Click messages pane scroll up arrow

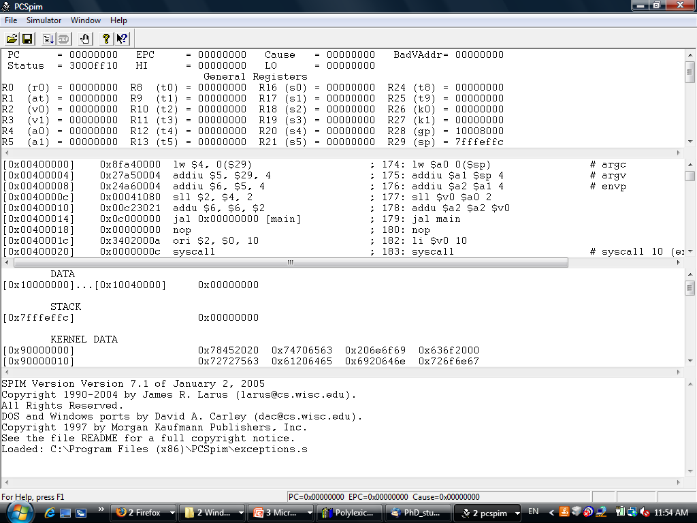click(690, 384)
